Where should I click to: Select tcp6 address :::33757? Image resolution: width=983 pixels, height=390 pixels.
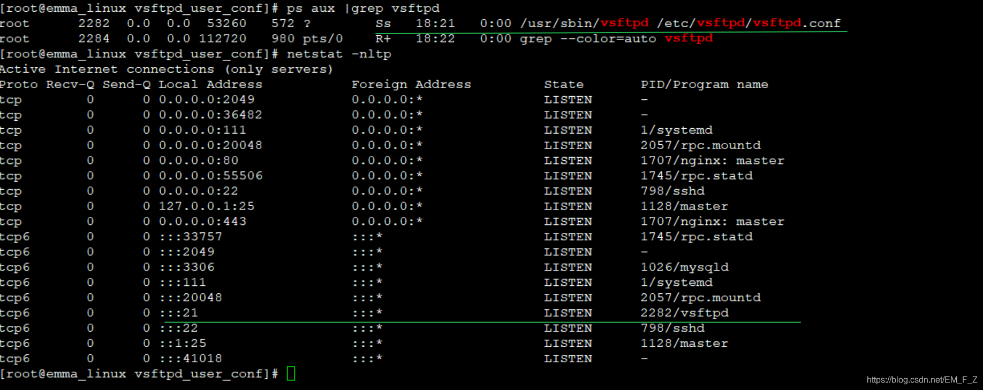[191, 237]
